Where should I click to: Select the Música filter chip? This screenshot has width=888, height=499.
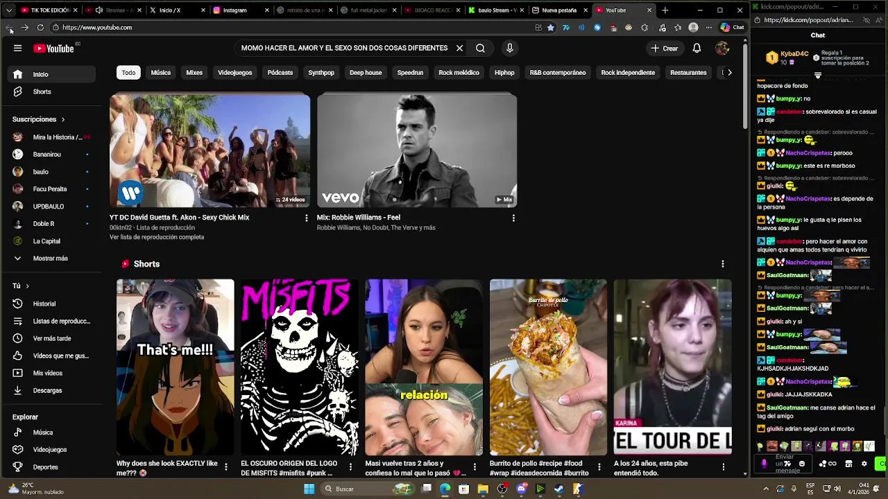tap(161, 73)
